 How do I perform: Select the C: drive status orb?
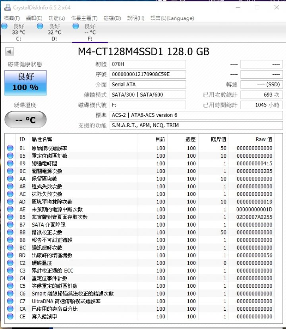pyautogui.click(x=4, y=26)
